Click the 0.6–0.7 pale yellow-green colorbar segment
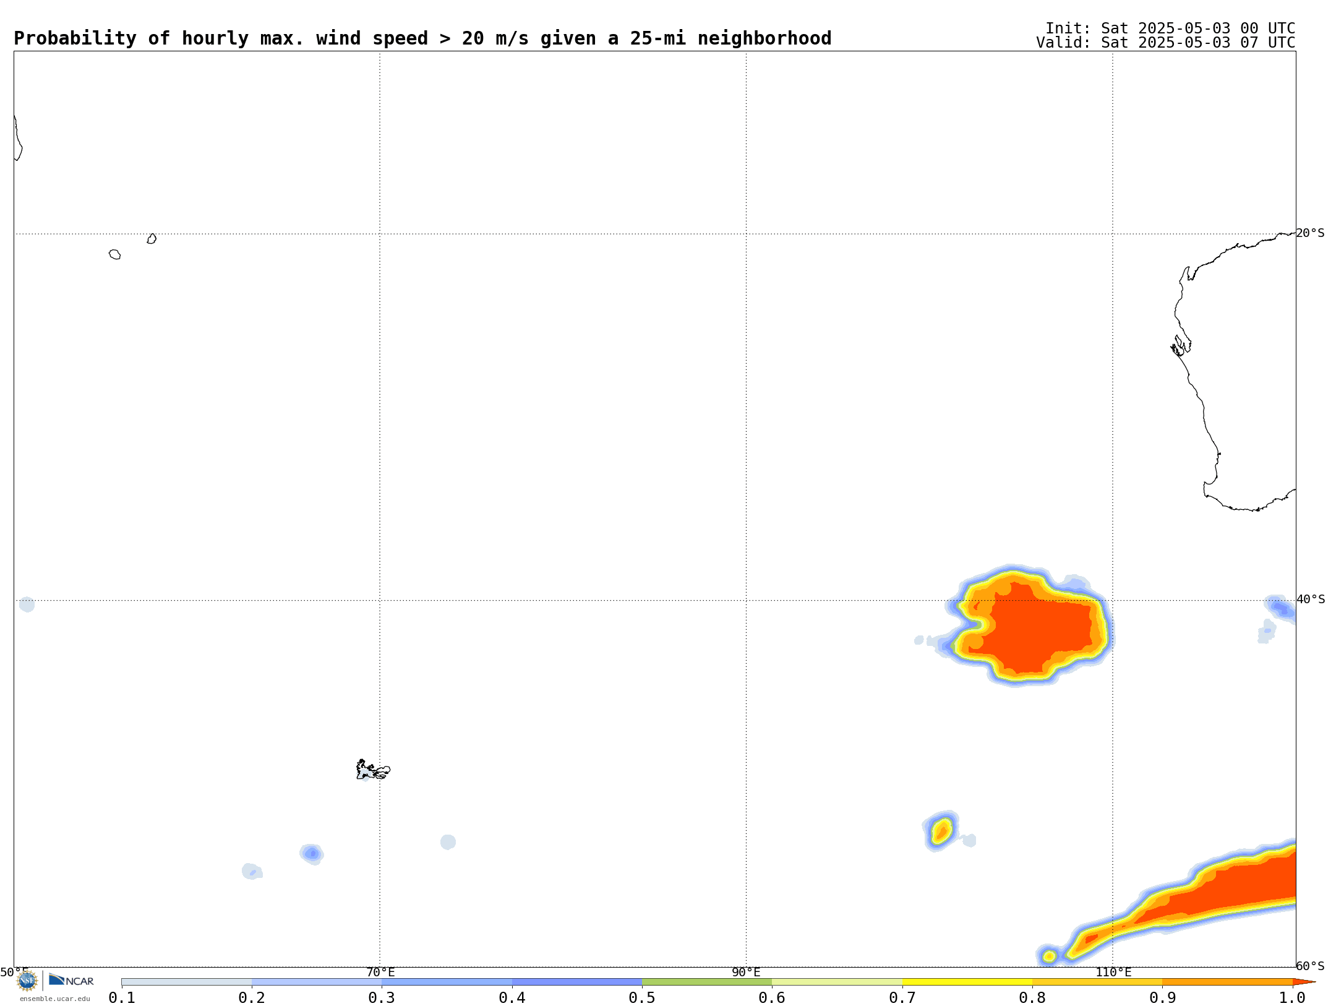The image size is (1336, 1006). (837, 982)
